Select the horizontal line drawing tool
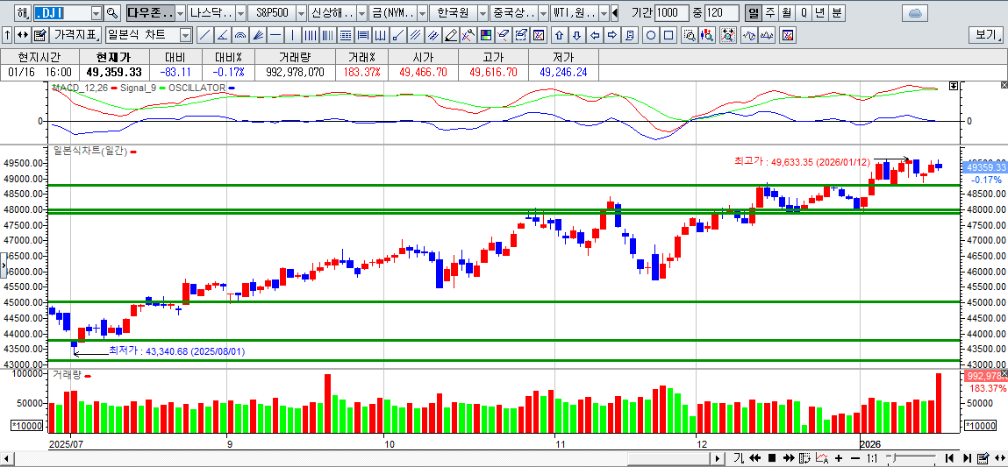This screenshot has height=467, width=1008. click(275, 36)
